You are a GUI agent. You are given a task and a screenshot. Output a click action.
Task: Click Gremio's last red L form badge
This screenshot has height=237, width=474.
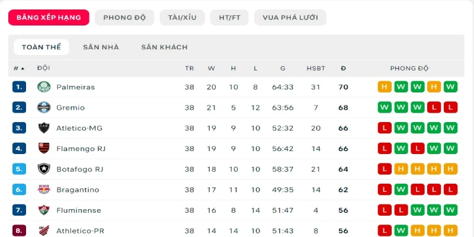coord(450,108)
